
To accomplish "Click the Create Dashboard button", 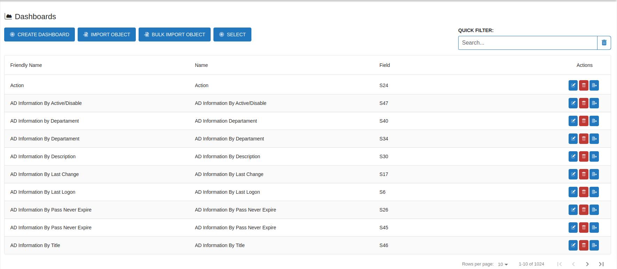I will click(39, 34).
